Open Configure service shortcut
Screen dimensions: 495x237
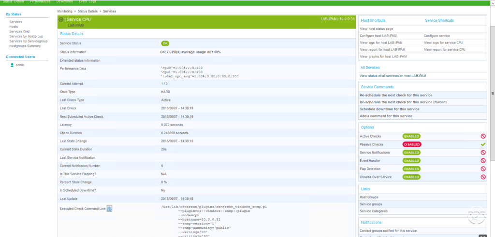(x=437, y=36)
